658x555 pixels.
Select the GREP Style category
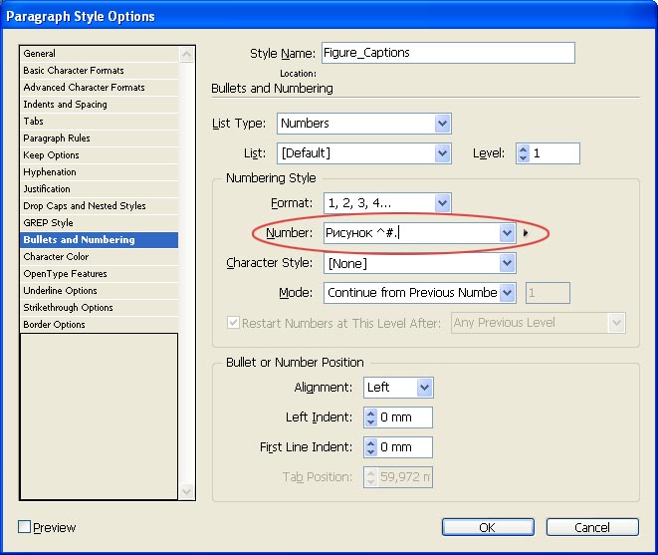click(99, 222)
